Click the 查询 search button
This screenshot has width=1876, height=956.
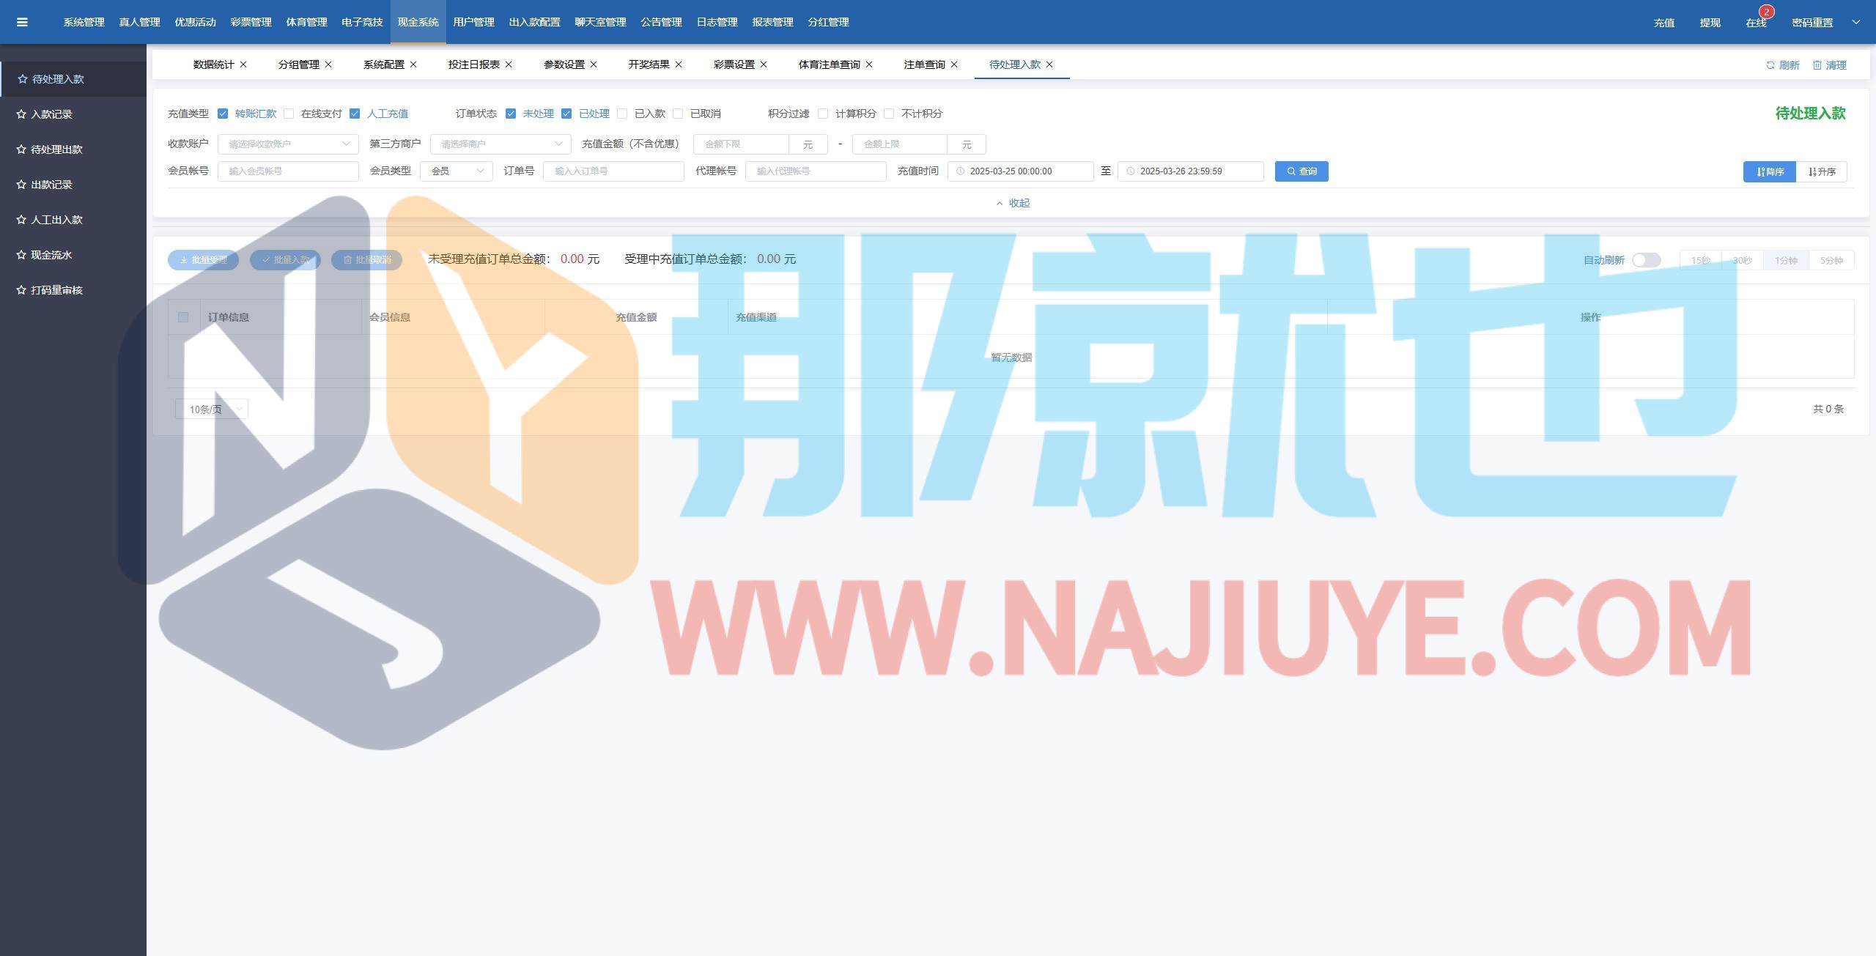pyautogui.click(x=1301, y=171)
